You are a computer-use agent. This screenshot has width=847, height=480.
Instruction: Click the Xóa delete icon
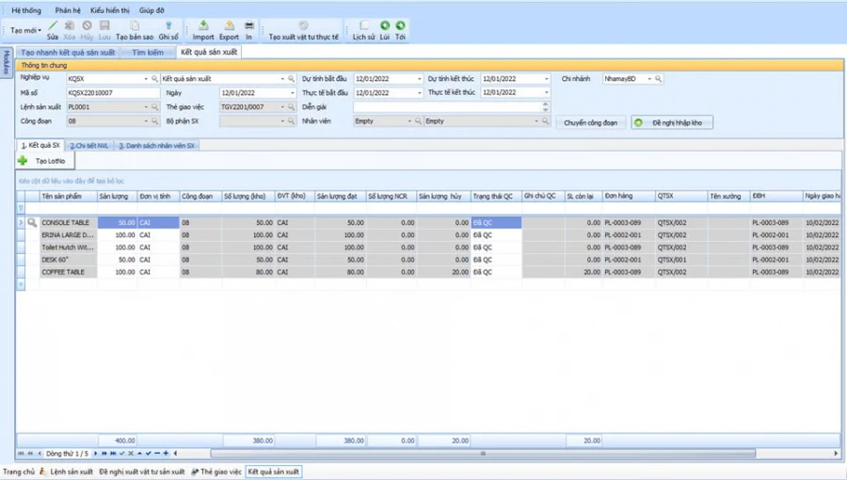point(69,25)
